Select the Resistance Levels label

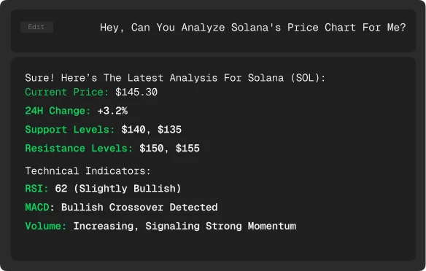click(x=79, y=149)
